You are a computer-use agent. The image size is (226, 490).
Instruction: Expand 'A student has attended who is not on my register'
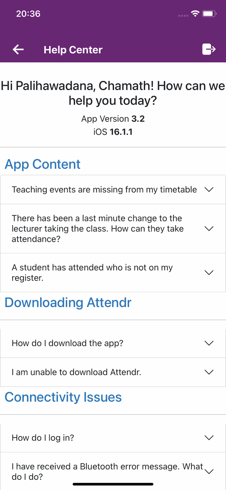point(113,272)
